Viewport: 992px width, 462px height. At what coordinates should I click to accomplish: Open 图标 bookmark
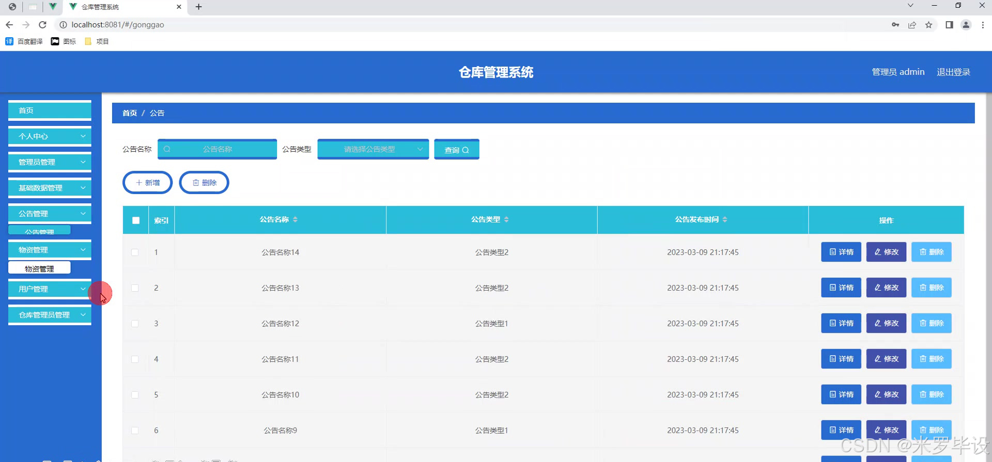click(64, 41)
